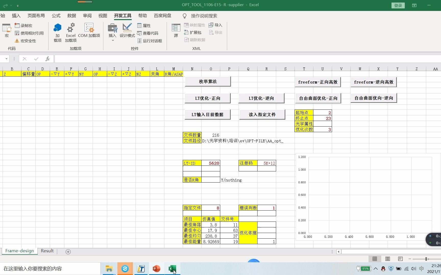Switch to the Result sheet tab
Screen dimensions: 441x275
47,251
